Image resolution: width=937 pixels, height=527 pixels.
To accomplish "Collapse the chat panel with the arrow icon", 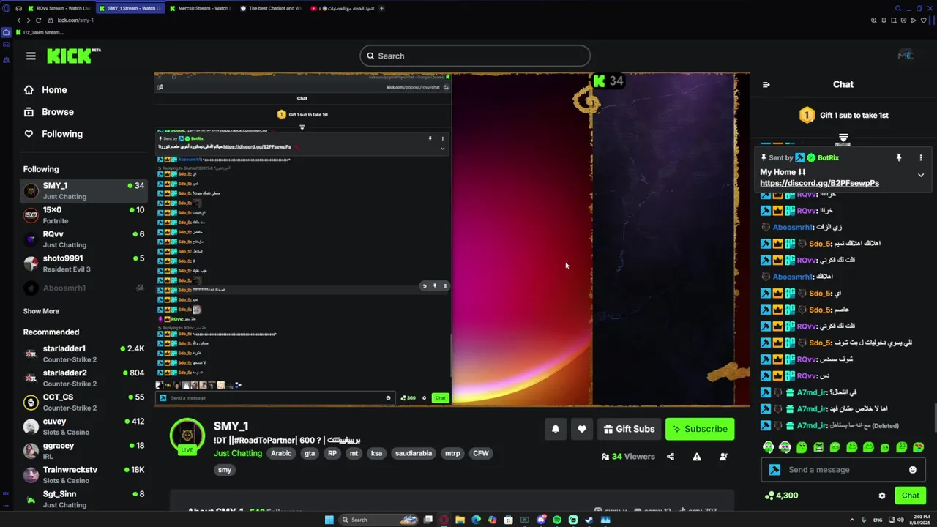I will (x=766, y=85).
